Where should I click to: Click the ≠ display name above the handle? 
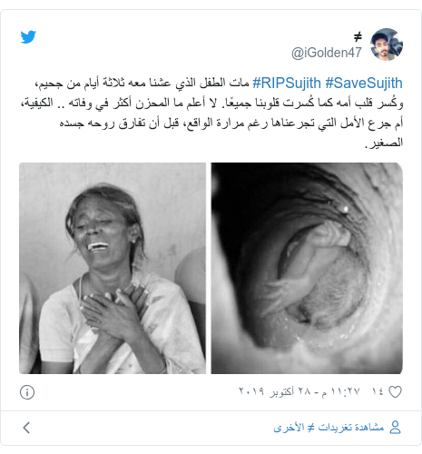358,37
